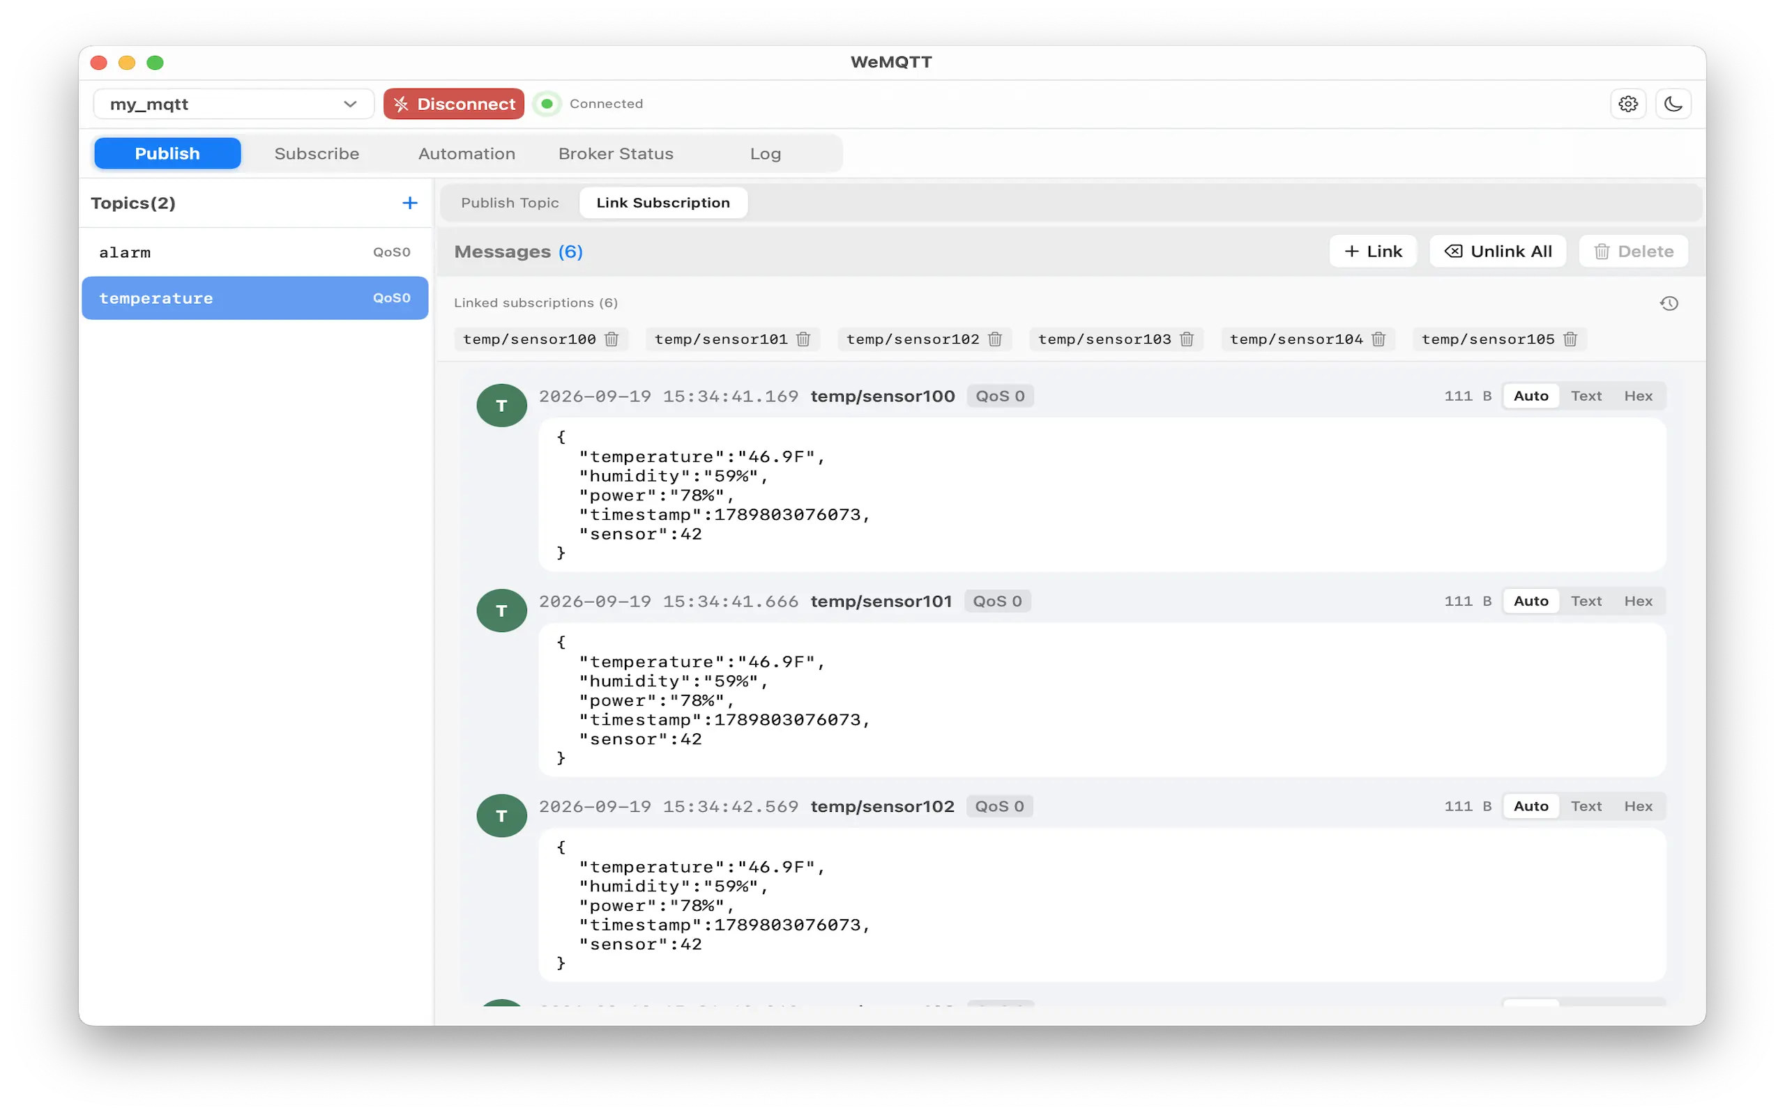Remove temp/sensor103 linked subscription via trash icon
Image resolution: width=1785 pixels, height=1115 pixels.
[x=1187, y=339]
